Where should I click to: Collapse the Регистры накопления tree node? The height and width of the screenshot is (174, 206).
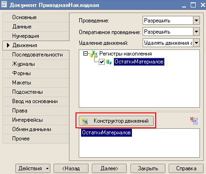click(85, 54)
